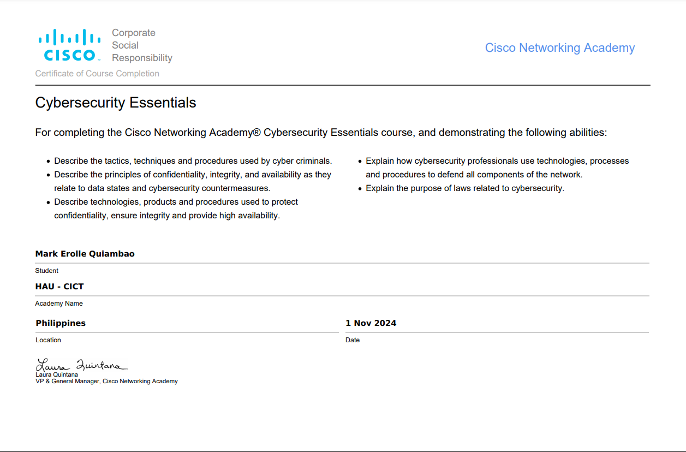Click the Cisco logo

point(69,45)
